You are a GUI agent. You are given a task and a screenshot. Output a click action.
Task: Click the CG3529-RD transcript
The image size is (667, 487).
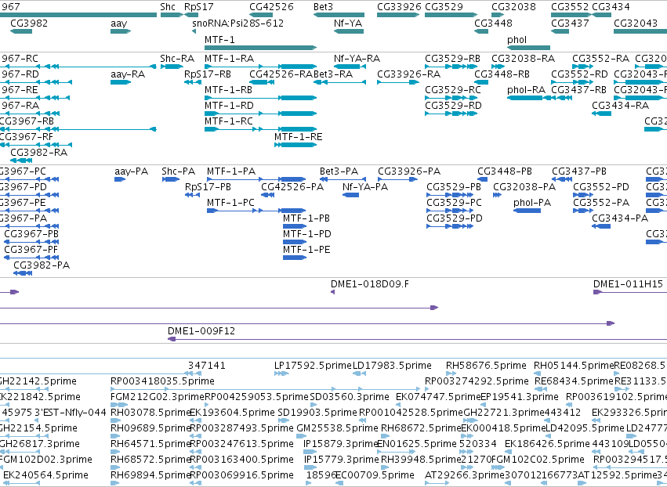click(451, 114)
